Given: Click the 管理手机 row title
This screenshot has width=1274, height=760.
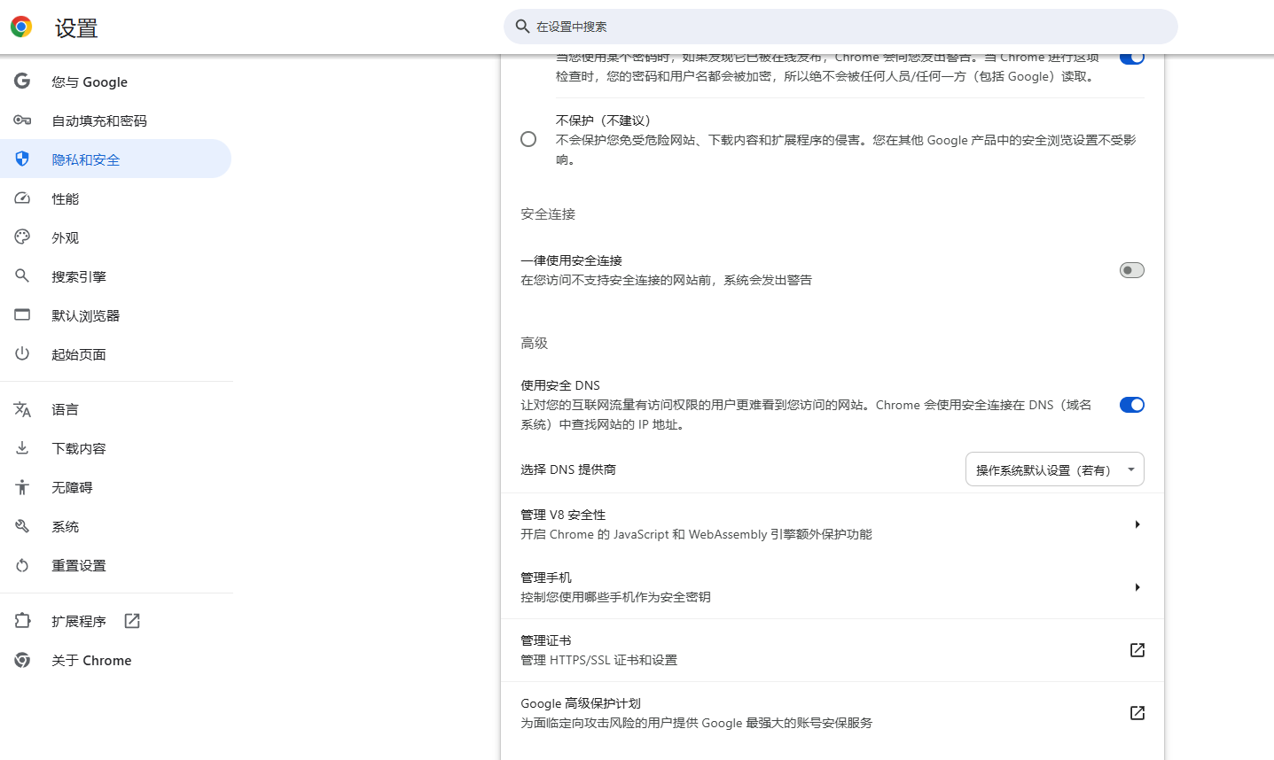Looking at the screenshot, I should pos(545,578).
